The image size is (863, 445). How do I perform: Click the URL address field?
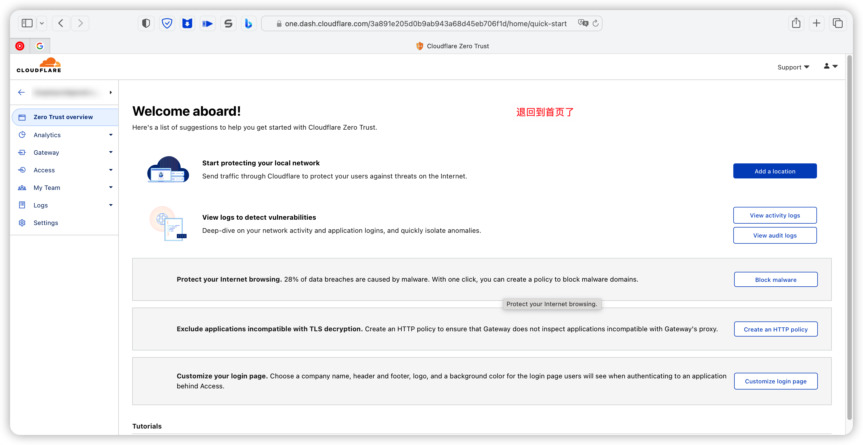pos(425,23)
